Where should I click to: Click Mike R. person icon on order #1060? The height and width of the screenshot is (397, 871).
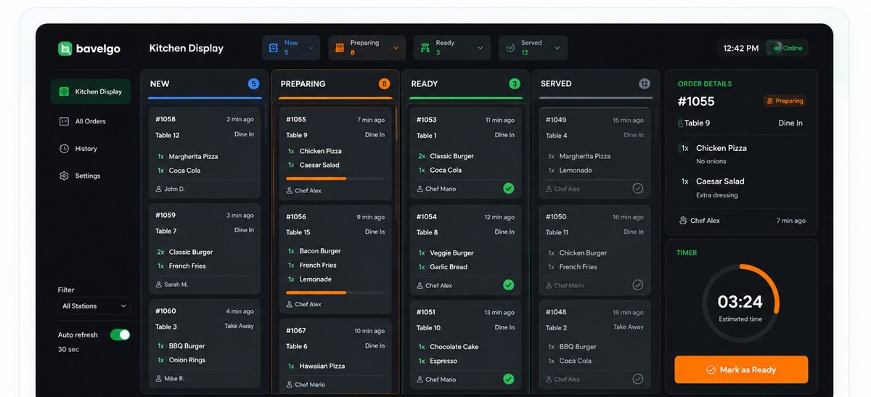158,379
